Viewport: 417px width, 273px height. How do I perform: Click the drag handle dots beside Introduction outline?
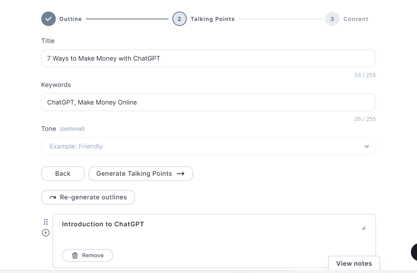click(46, 222)
